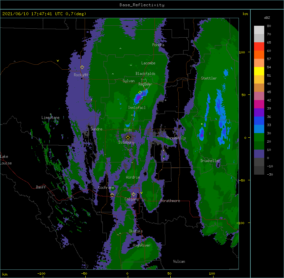The height and width of the screenshot is (278, 284).
Task: Click the white plus marker west of Drumheller storms
Action: 202,124
